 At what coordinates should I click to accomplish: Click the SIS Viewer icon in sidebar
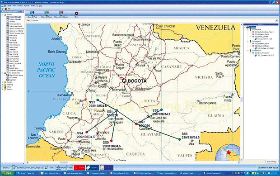pyautogui.click(x=8, y=77)
